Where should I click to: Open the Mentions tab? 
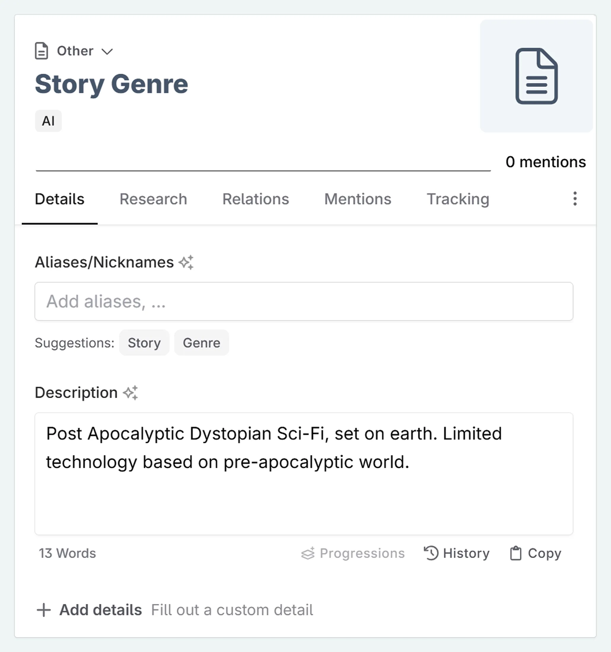pos(357,199)
